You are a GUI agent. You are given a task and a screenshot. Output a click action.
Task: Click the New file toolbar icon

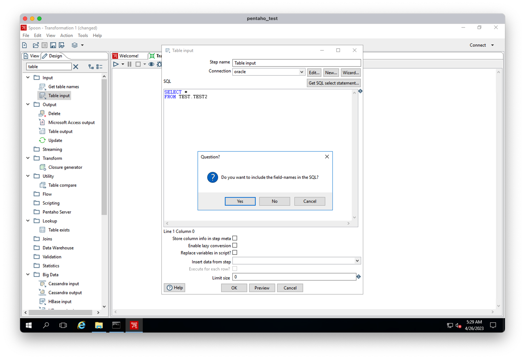25,45
